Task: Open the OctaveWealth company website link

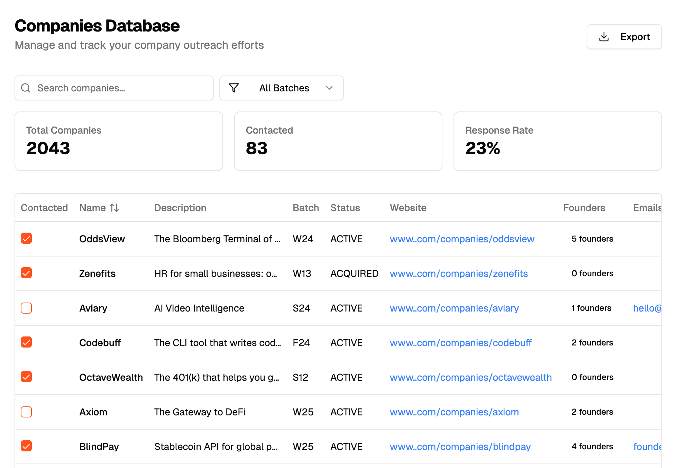Action: [471, 377]
